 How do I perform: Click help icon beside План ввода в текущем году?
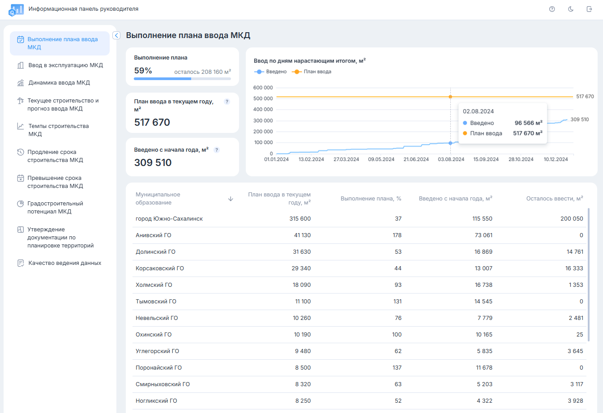[227, 102]
